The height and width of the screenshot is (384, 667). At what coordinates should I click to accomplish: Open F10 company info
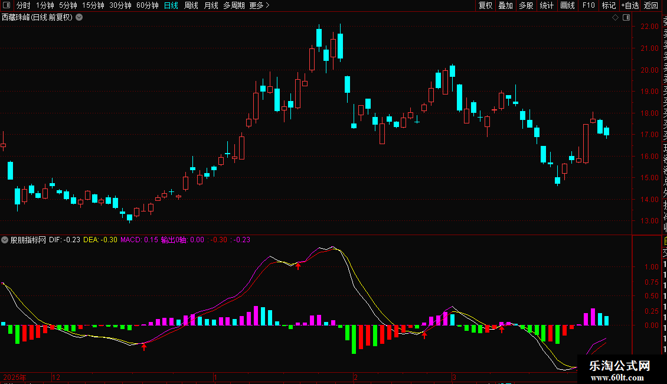click(588, 5)
